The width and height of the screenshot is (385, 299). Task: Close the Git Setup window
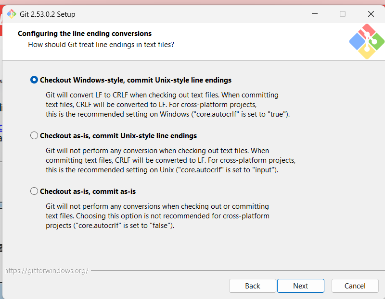371,14
